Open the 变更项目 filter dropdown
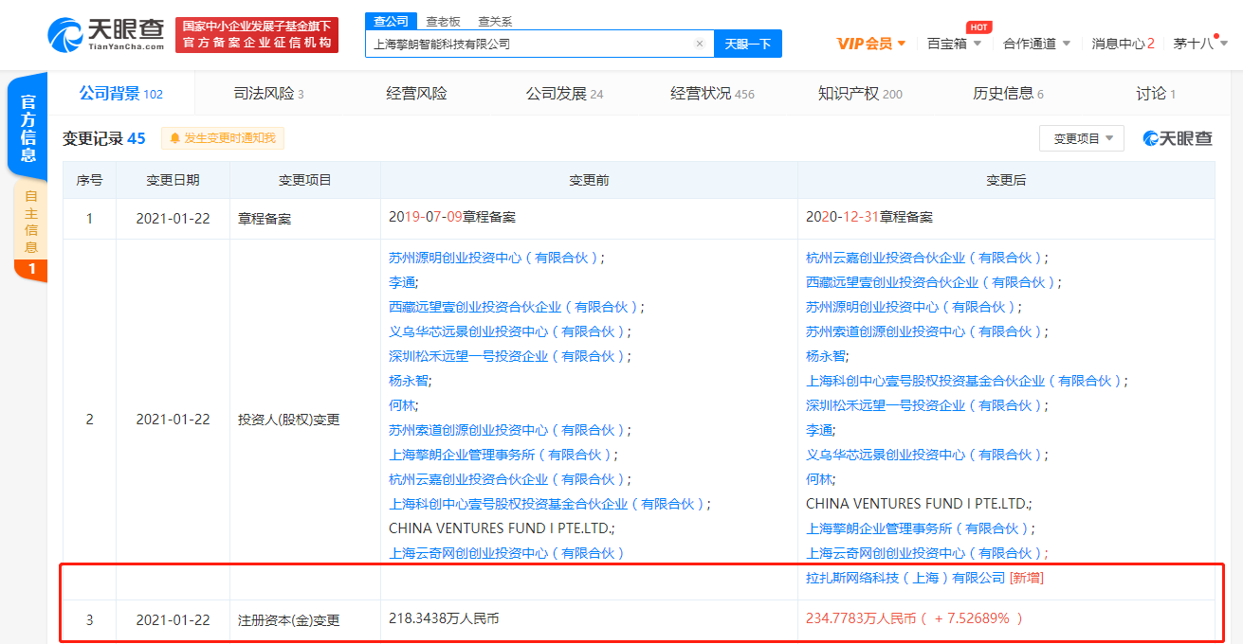 (1082, 138)
